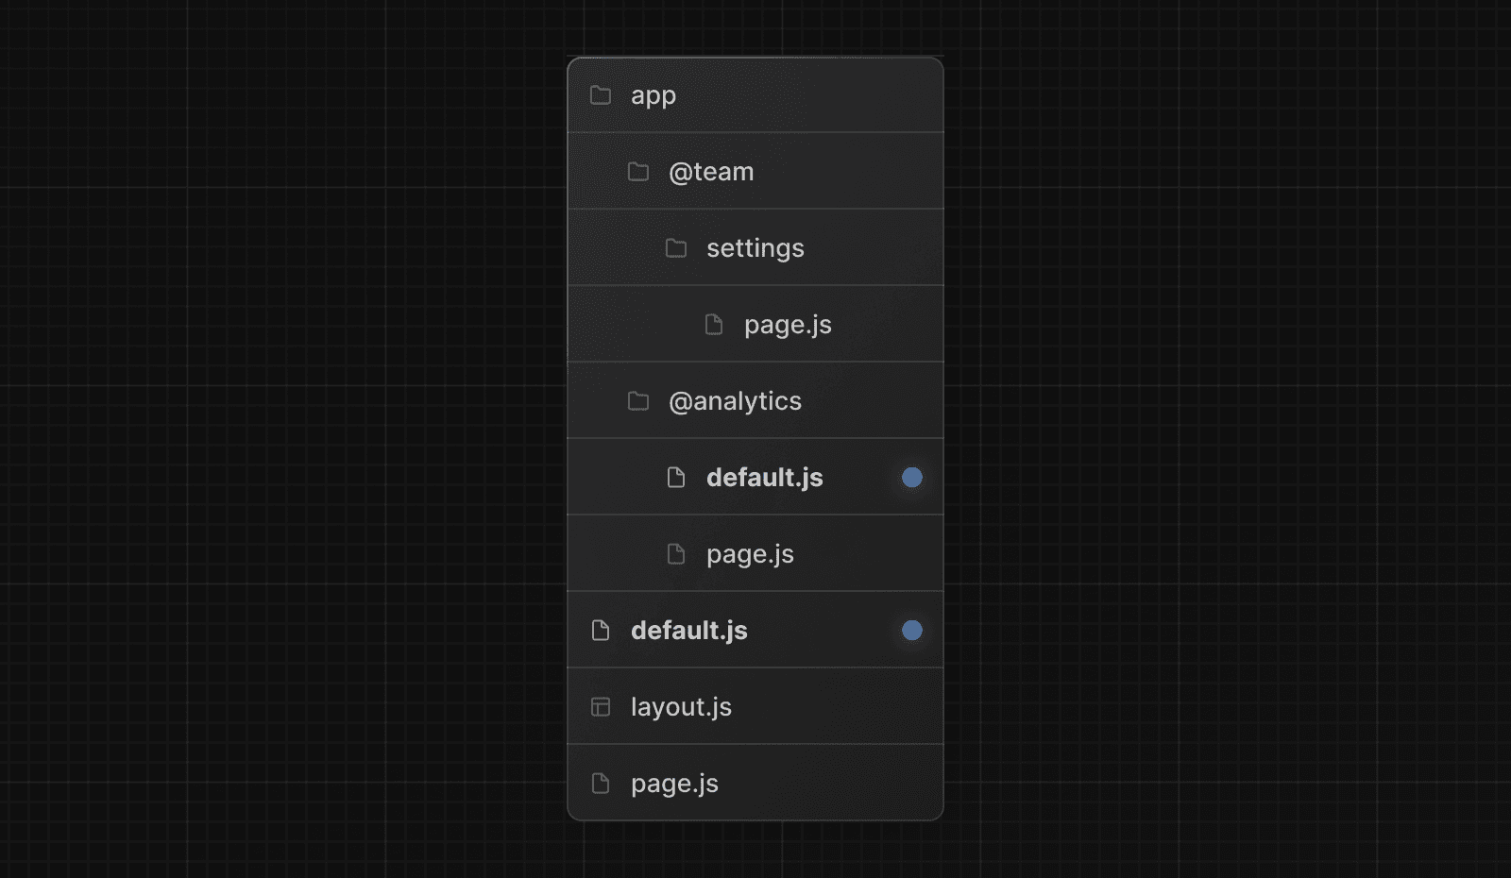Click blue dot on root default.js row

pyautogui.click(x=911, y=631)
